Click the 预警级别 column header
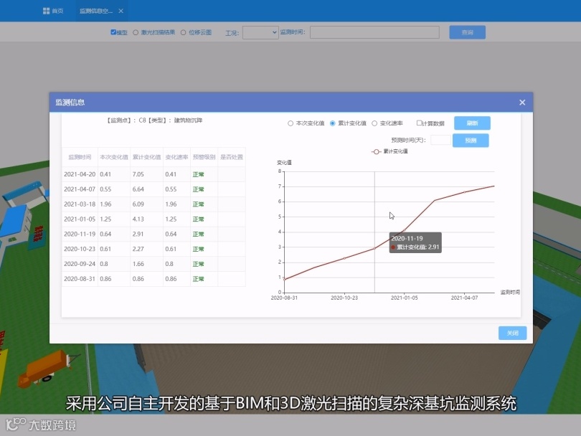 pyautogui.click(x=204, y=157)
